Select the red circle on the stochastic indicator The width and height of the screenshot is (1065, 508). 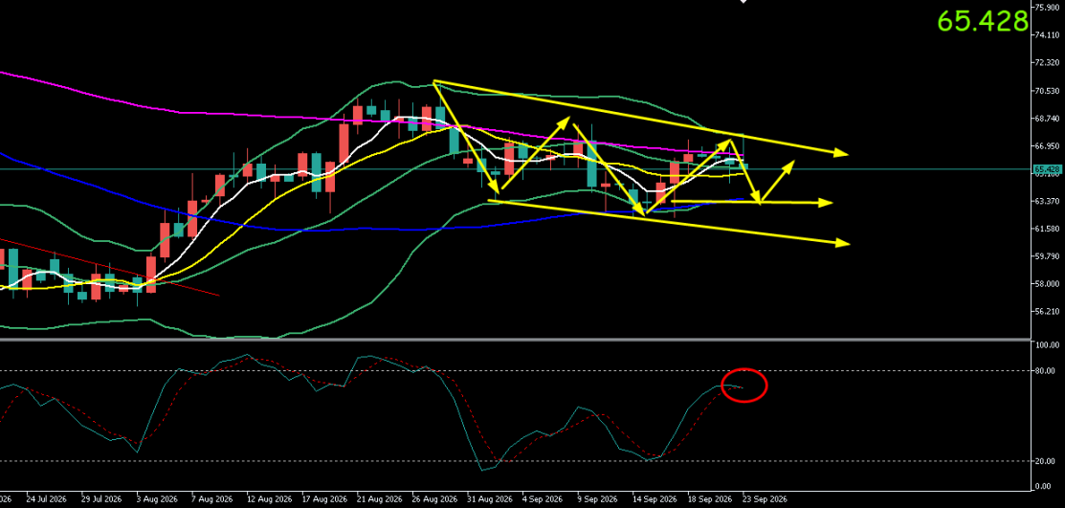(743, 386)
